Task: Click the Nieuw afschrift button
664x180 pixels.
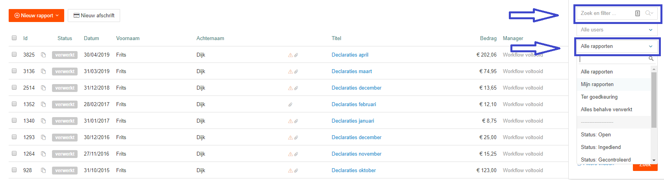Action: (x=94, y=15)
